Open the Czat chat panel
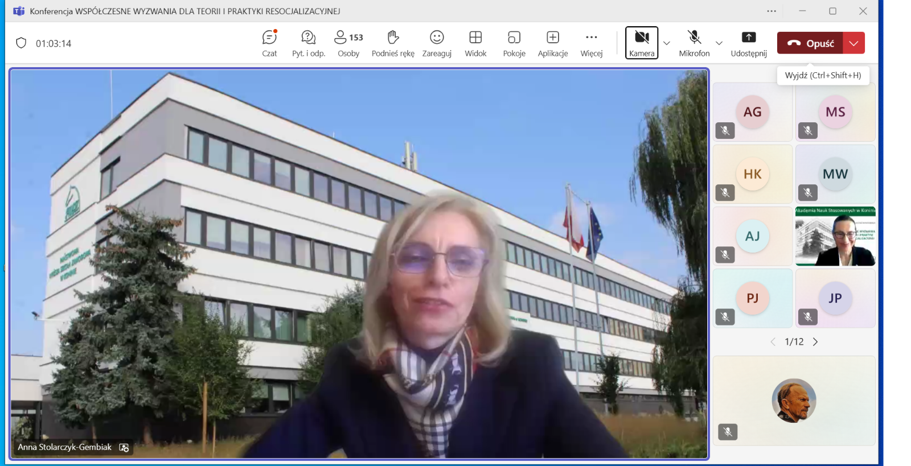Viewport: 911px width, 466px height. pos(269,43)
